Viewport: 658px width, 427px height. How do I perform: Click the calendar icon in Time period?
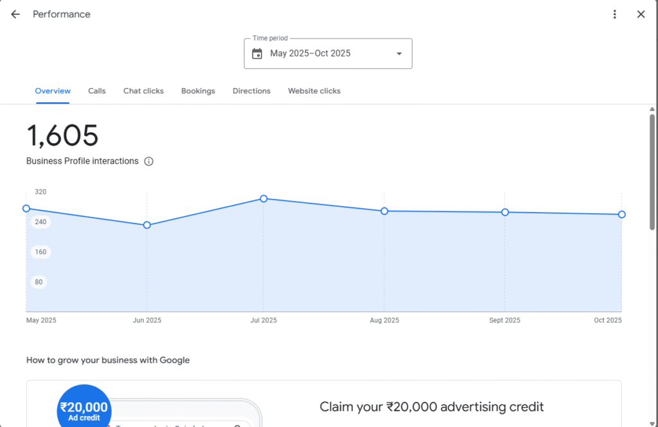(257, 53)
